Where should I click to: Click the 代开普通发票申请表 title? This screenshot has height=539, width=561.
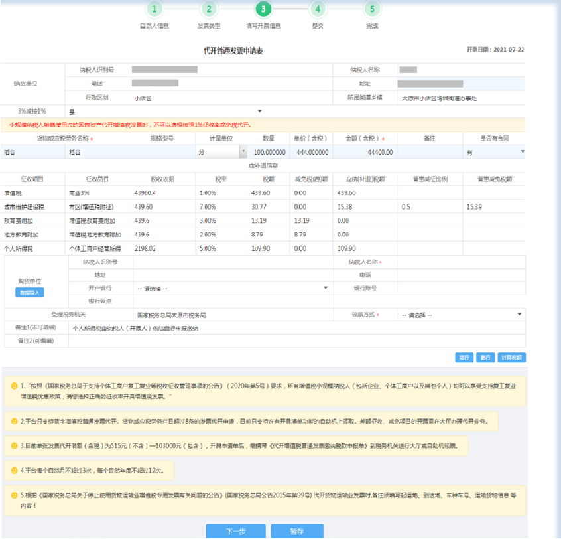[x=233, y=51]
